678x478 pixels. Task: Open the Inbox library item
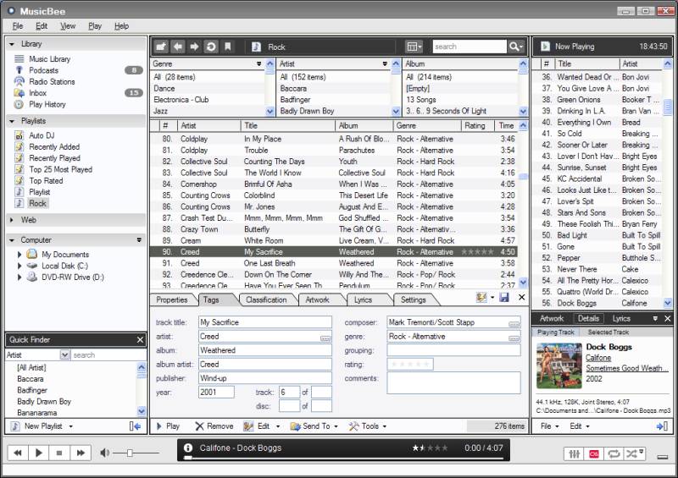tap(37, 93)
